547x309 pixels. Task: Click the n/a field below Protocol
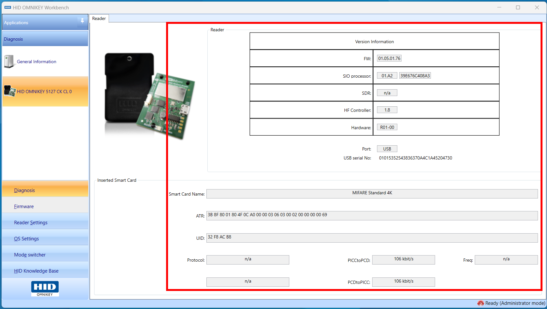pyautogui.click(x=248, y=282)
